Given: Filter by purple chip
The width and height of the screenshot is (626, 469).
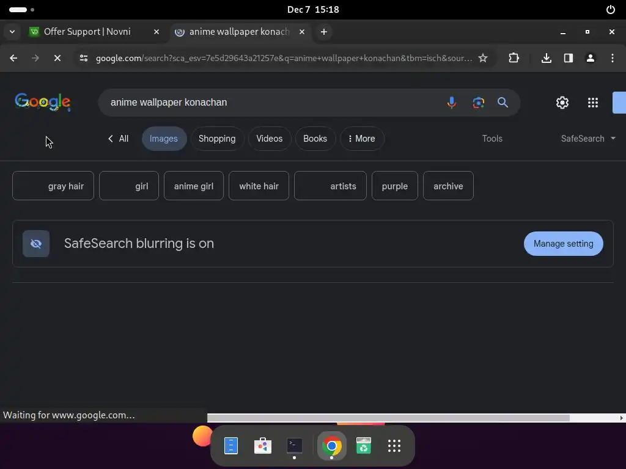Looking at the screenshot, I should coord(395,186).
